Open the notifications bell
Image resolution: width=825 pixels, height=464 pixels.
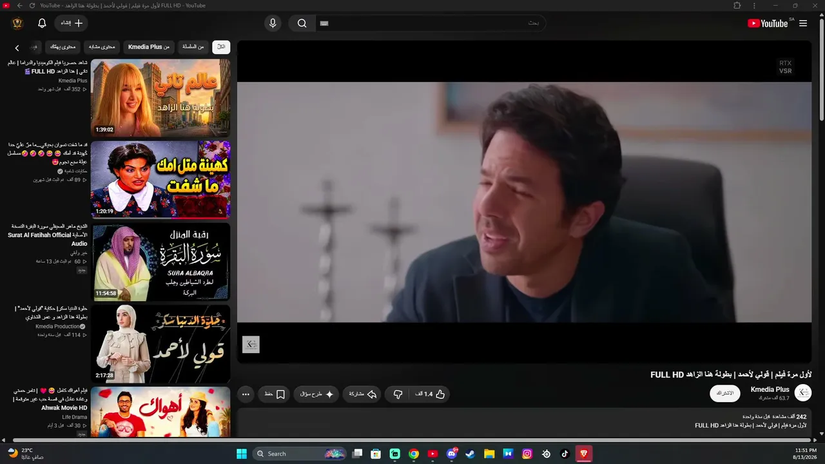(42, 23)
